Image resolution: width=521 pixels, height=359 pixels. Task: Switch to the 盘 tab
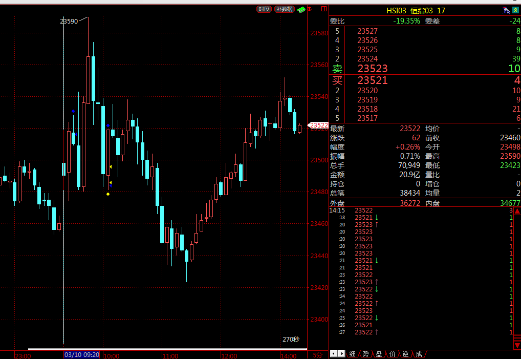tap(379, 354)
